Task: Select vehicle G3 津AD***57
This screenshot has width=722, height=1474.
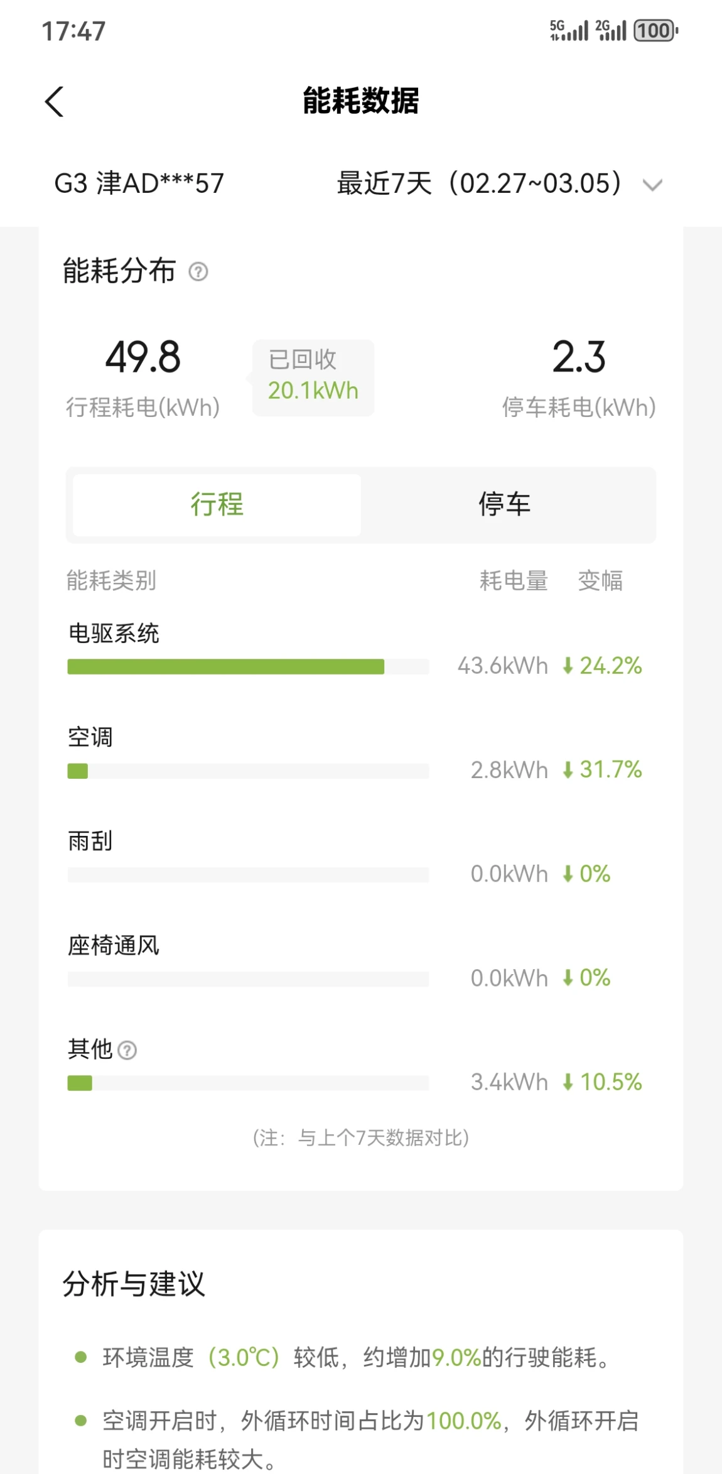Action: [x=139, y=184]
